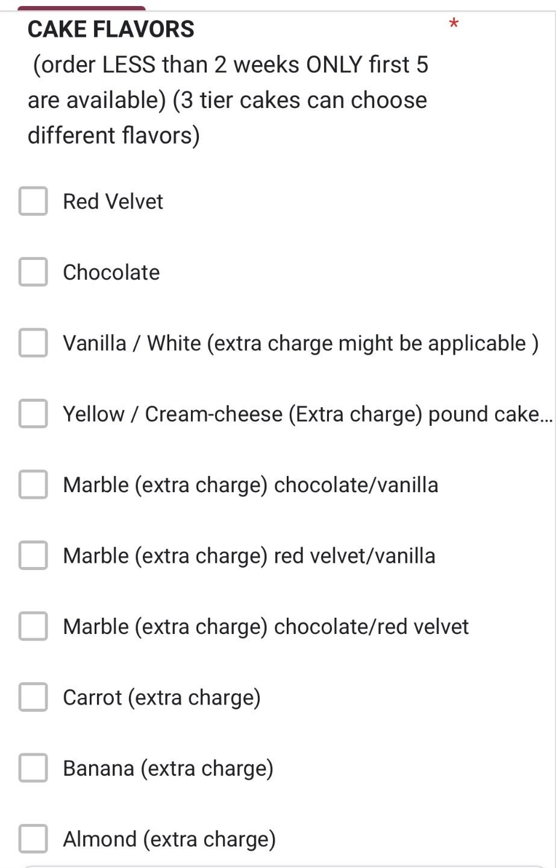Click the "Carrot (extra charge)" label text
The width and height of the screenshot is (556, 868).
[161, 698]
